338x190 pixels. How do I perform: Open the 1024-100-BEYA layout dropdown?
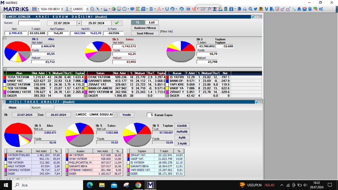pos(62,9)
